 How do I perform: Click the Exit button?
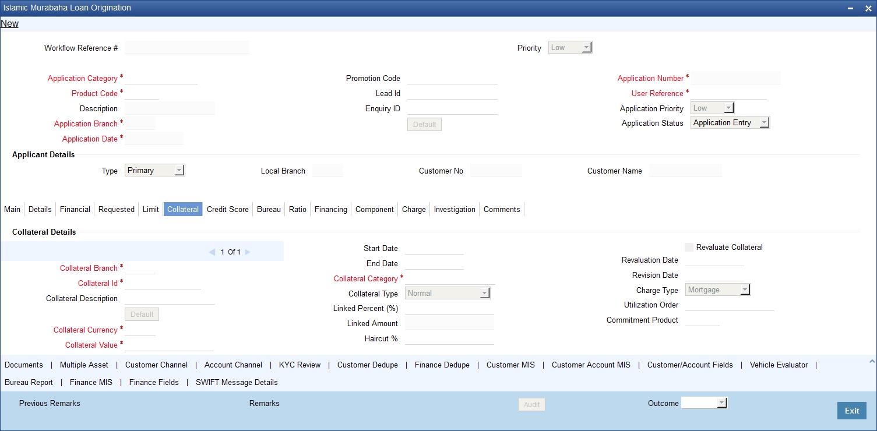(852, 411)
